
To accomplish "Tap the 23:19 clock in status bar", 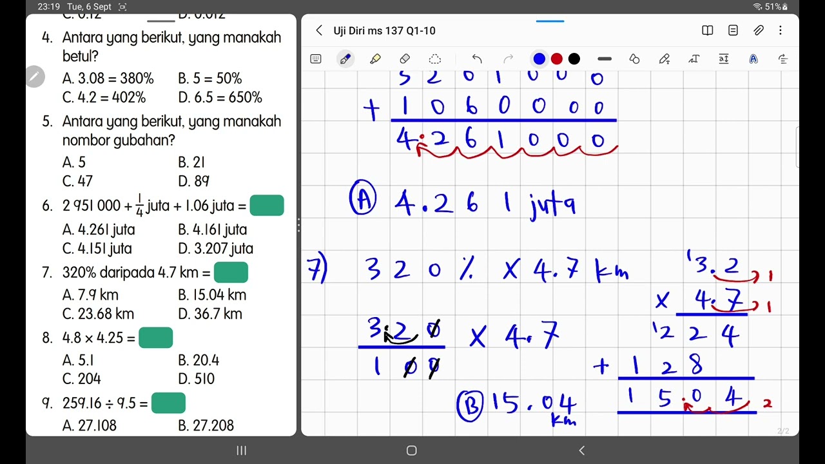I will pyautogui.click(x=48, y=6).
